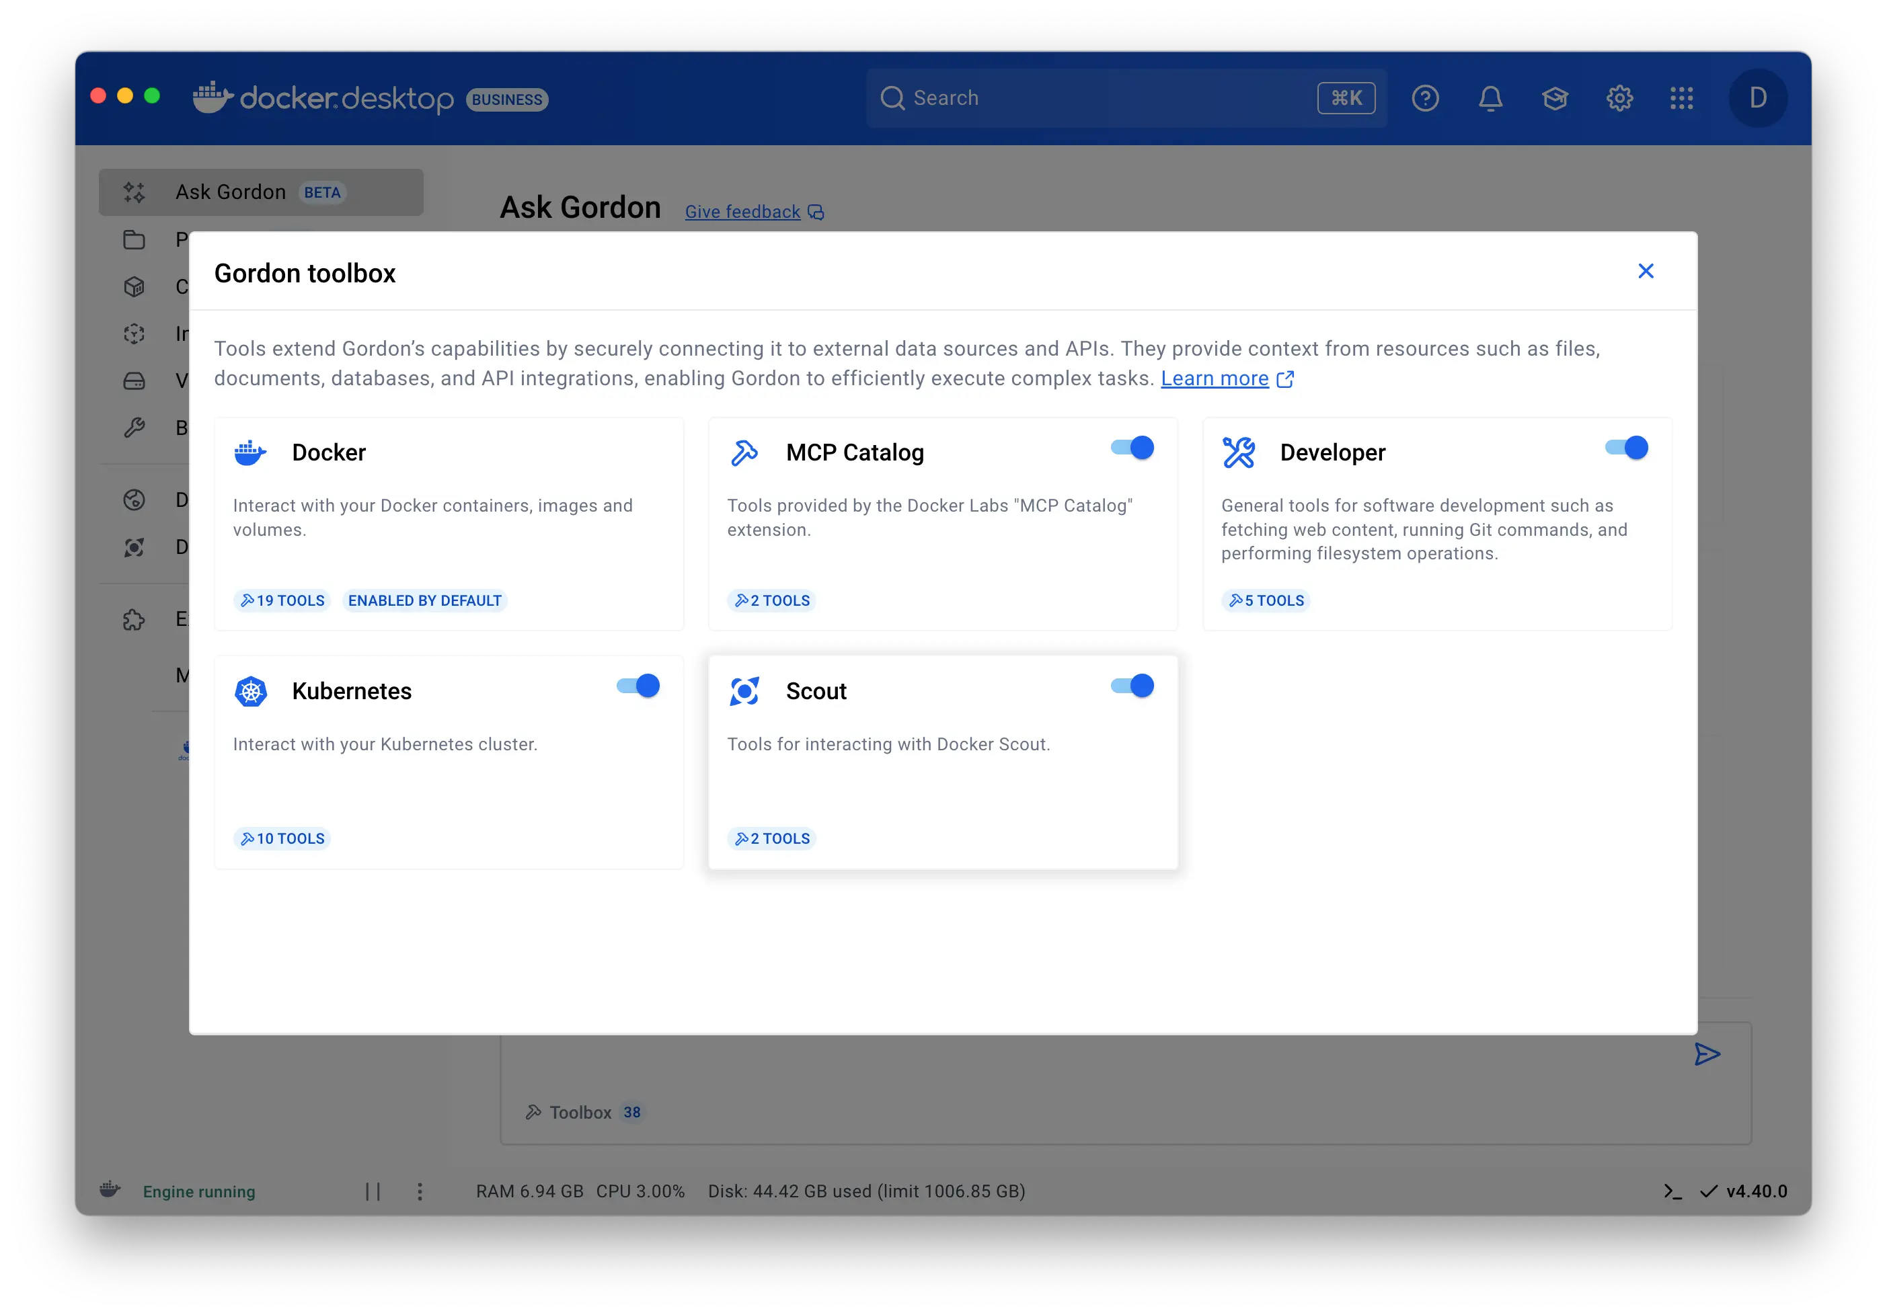The width and height of the screenshot is (1887, 1315).
Task: Click the send message arrow icon
Action: pyautogui.click(x=1707, y=1054)
